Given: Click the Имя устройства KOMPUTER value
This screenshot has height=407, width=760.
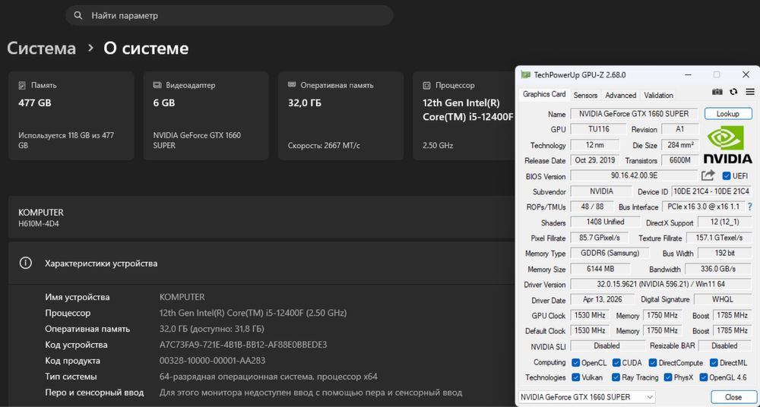Looking at the screenshot, I should [x=182, y=297].
